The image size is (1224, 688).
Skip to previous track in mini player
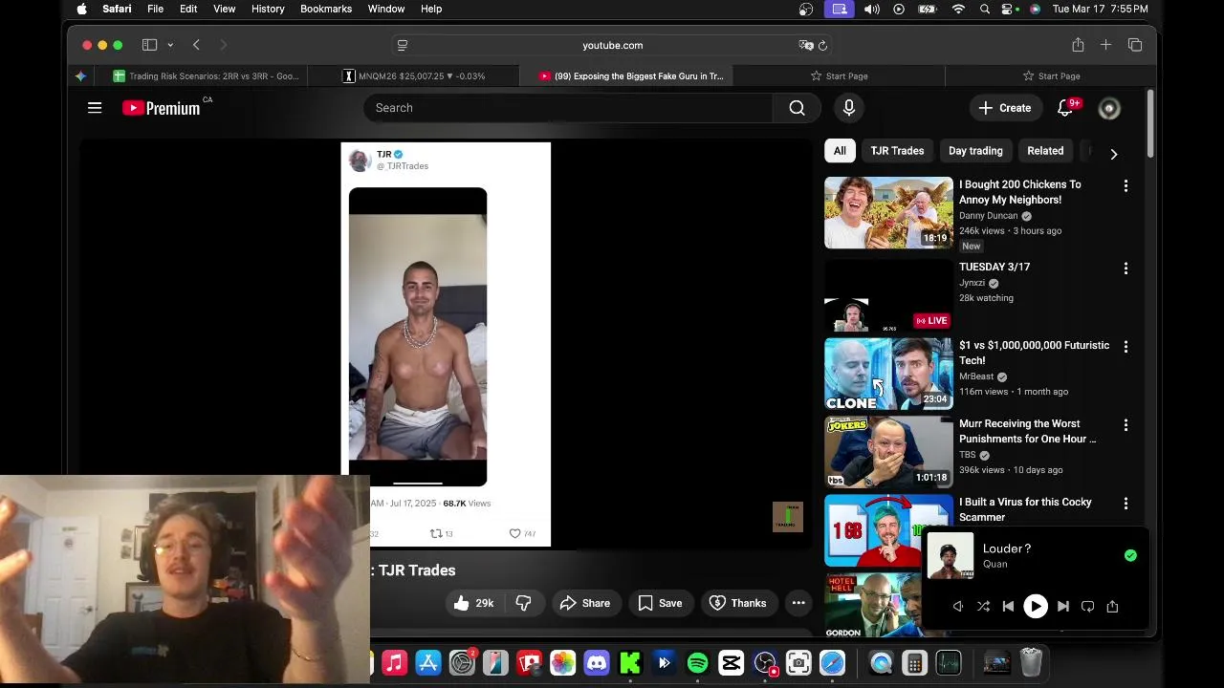click(1008, 606)
